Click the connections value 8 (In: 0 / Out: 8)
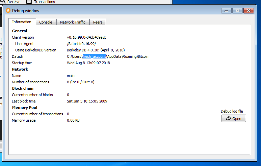 click(81, 82)
